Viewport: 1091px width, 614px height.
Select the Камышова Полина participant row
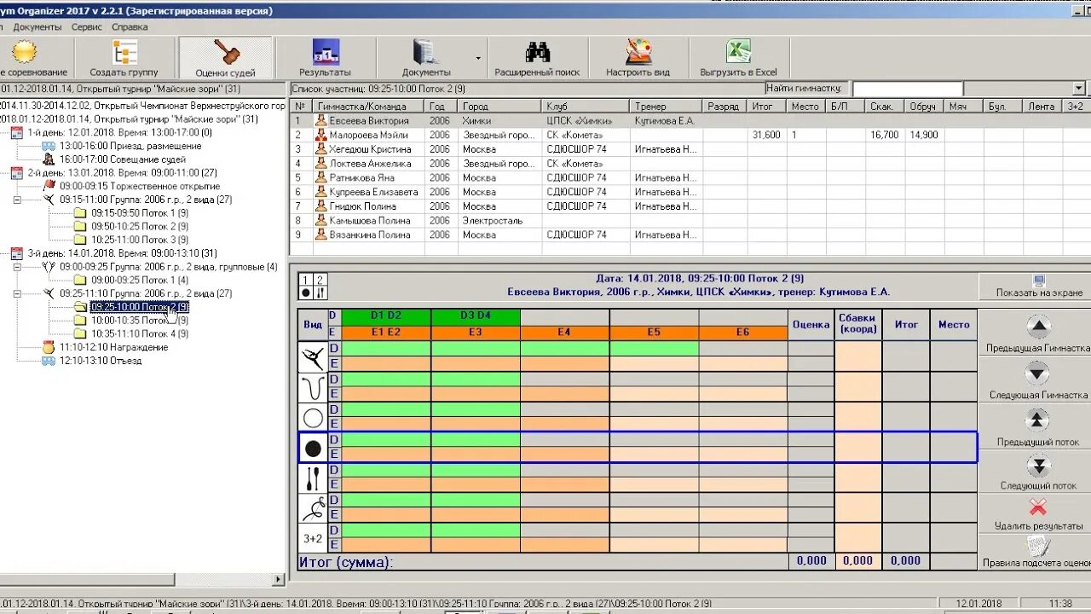point(690,220)
